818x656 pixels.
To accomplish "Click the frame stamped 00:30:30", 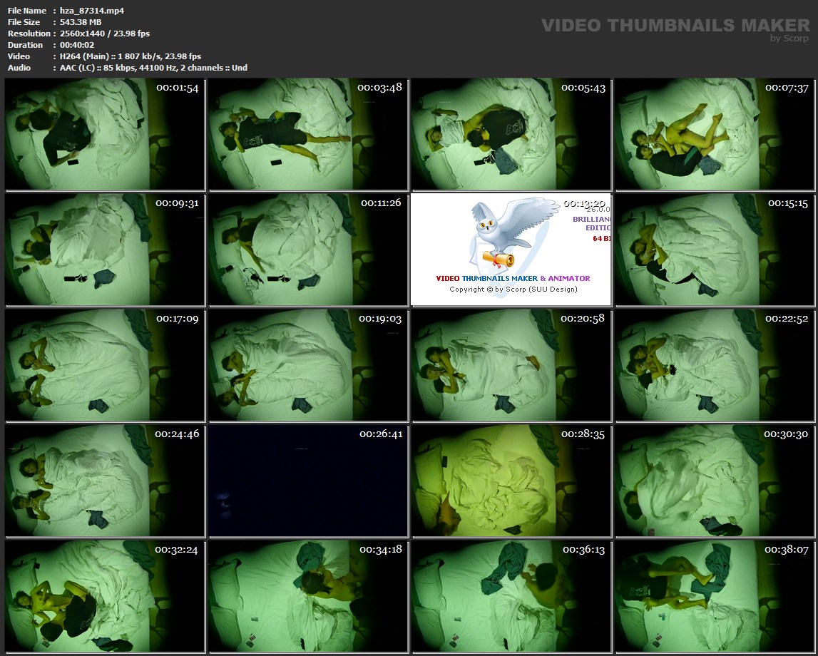I will 715,481.
